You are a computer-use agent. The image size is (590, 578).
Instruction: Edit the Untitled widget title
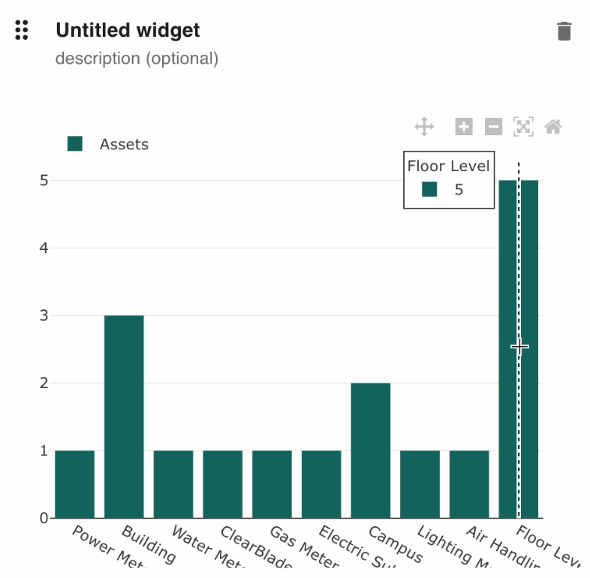coord(128,31)
